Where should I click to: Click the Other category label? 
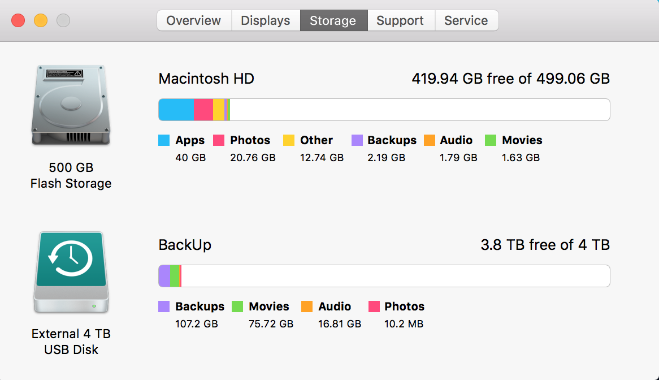coord(317,140)
